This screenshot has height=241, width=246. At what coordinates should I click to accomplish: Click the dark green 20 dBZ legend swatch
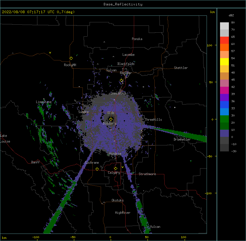click(x=224, y=126)
